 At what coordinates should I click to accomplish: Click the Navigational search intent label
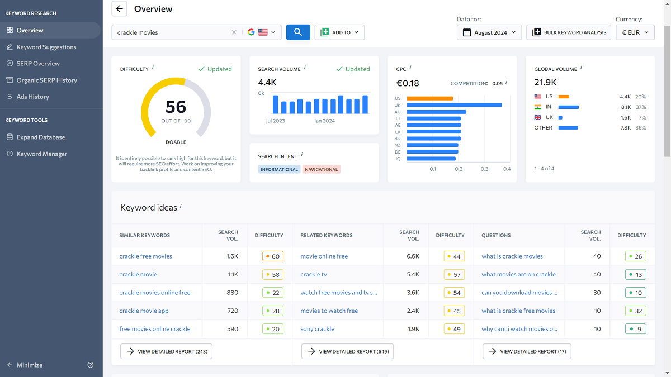(x=321, y=169)
